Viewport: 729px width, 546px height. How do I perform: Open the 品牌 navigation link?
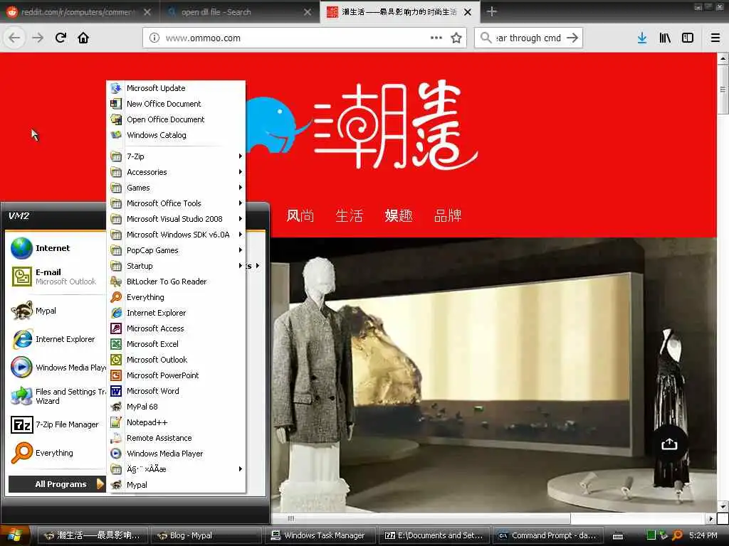[448, 216]
